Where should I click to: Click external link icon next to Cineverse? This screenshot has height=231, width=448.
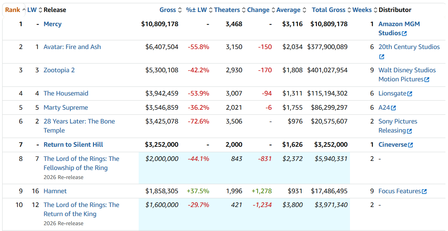(411, 145)
